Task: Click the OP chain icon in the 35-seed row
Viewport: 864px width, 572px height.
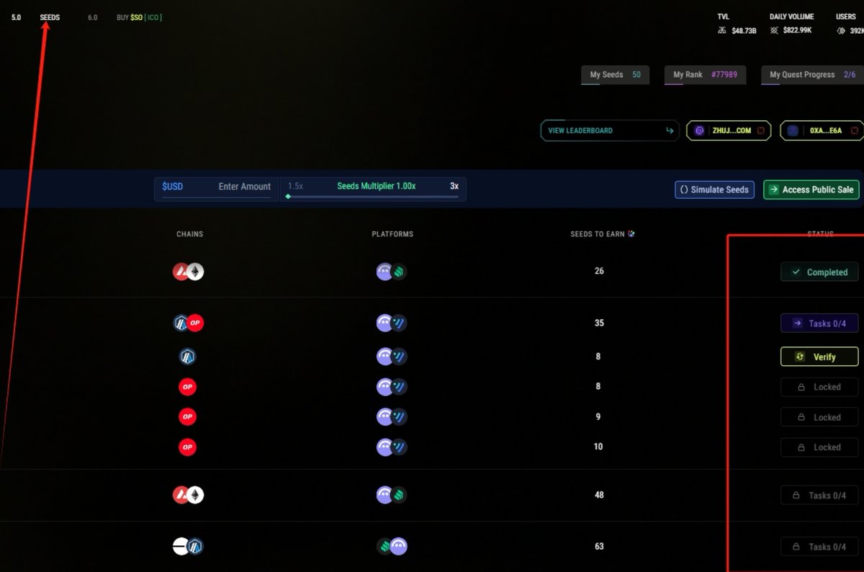Action: [195, 323]
